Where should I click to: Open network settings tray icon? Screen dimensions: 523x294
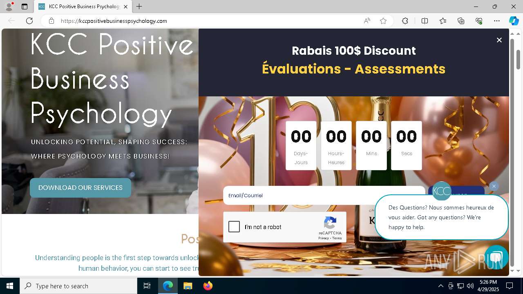click(x=460, y=286)
